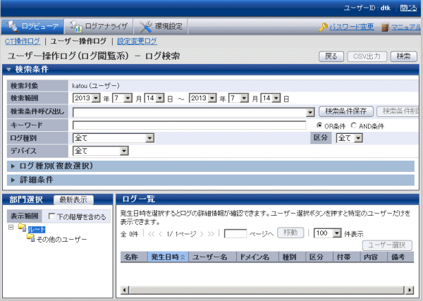
Task: Sort by 種別 column
Action: click(x=293, y=257)
